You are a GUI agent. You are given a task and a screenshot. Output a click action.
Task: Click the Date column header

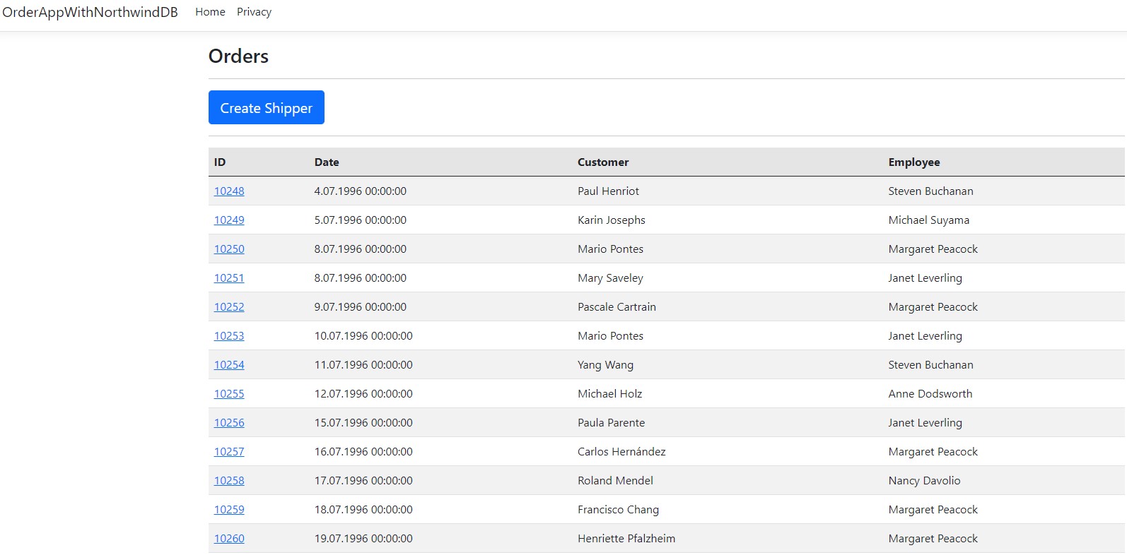[327, 162]
